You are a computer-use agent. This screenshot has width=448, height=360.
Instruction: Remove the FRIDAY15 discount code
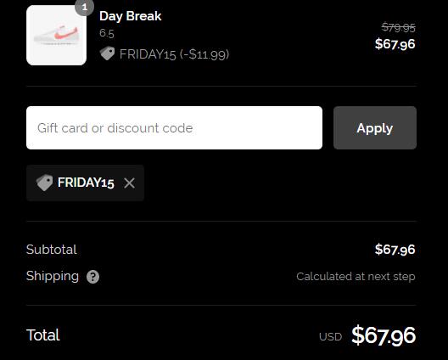pos(130,183)
